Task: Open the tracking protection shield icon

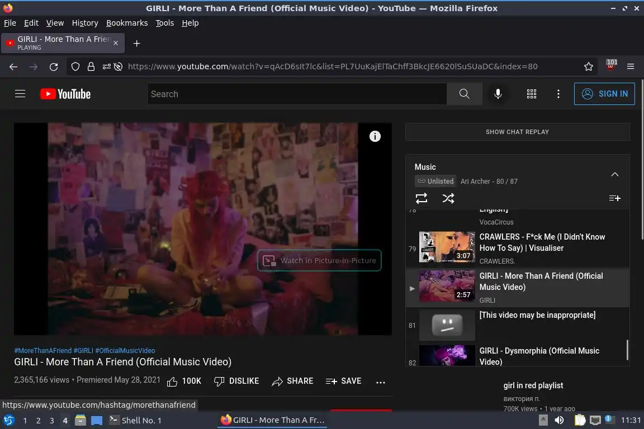Action: pos(75,66)
